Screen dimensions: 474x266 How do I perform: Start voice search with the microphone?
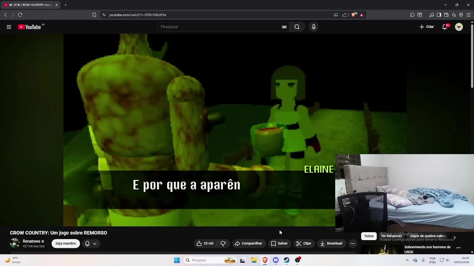pyautogui.click(x=314, y=27)
